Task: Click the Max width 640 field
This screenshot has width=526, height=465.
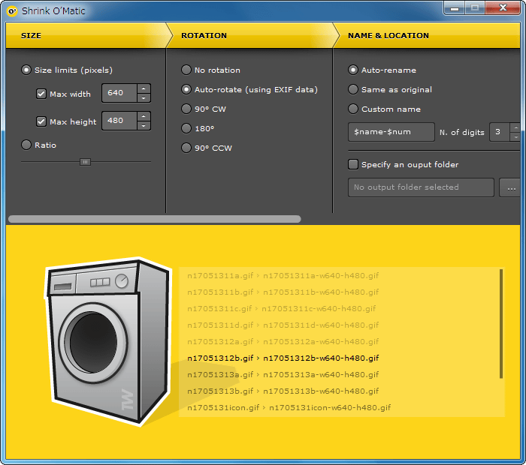Action: point(119,93)
